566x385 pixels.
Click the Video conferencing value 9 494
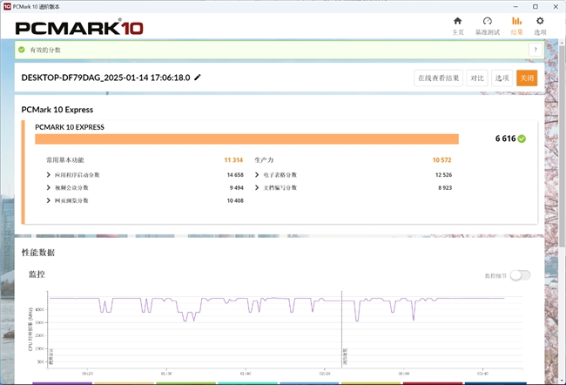tap(237, 188)
